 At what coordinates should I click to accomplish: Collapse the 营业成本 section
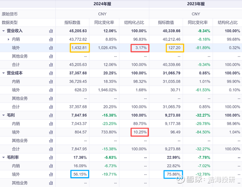pyautogui.click(x=4, y=73)
